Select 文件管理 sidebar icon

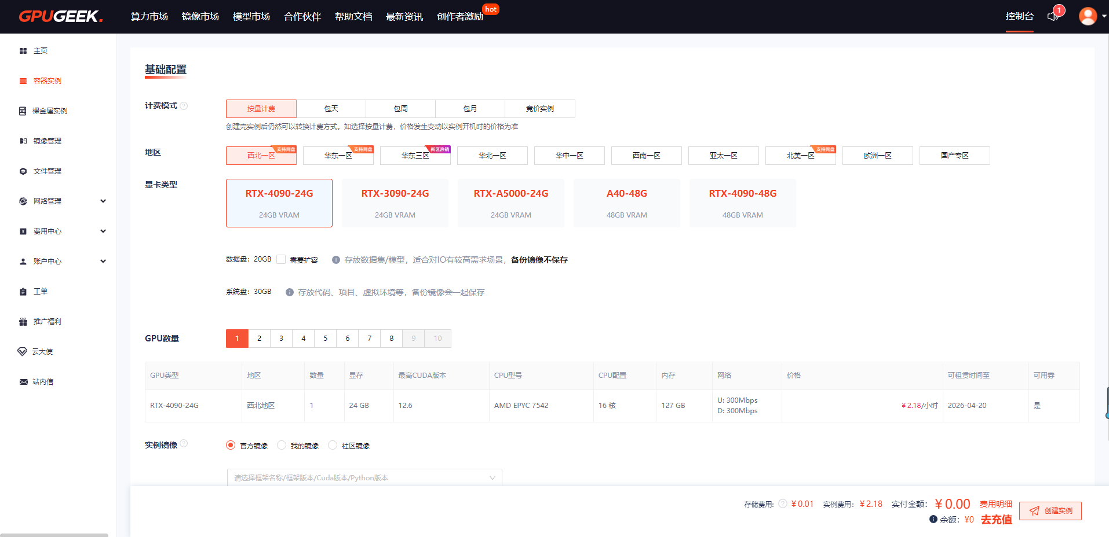(x=47, y=171)
